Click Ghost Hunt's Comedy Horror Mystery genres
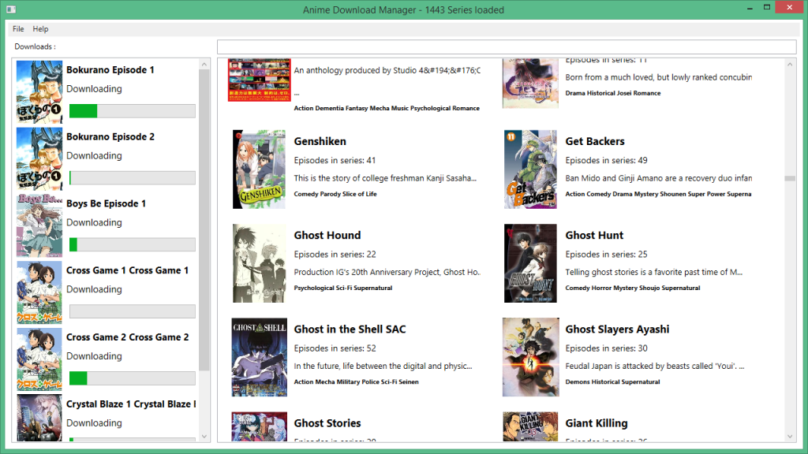 633,288
